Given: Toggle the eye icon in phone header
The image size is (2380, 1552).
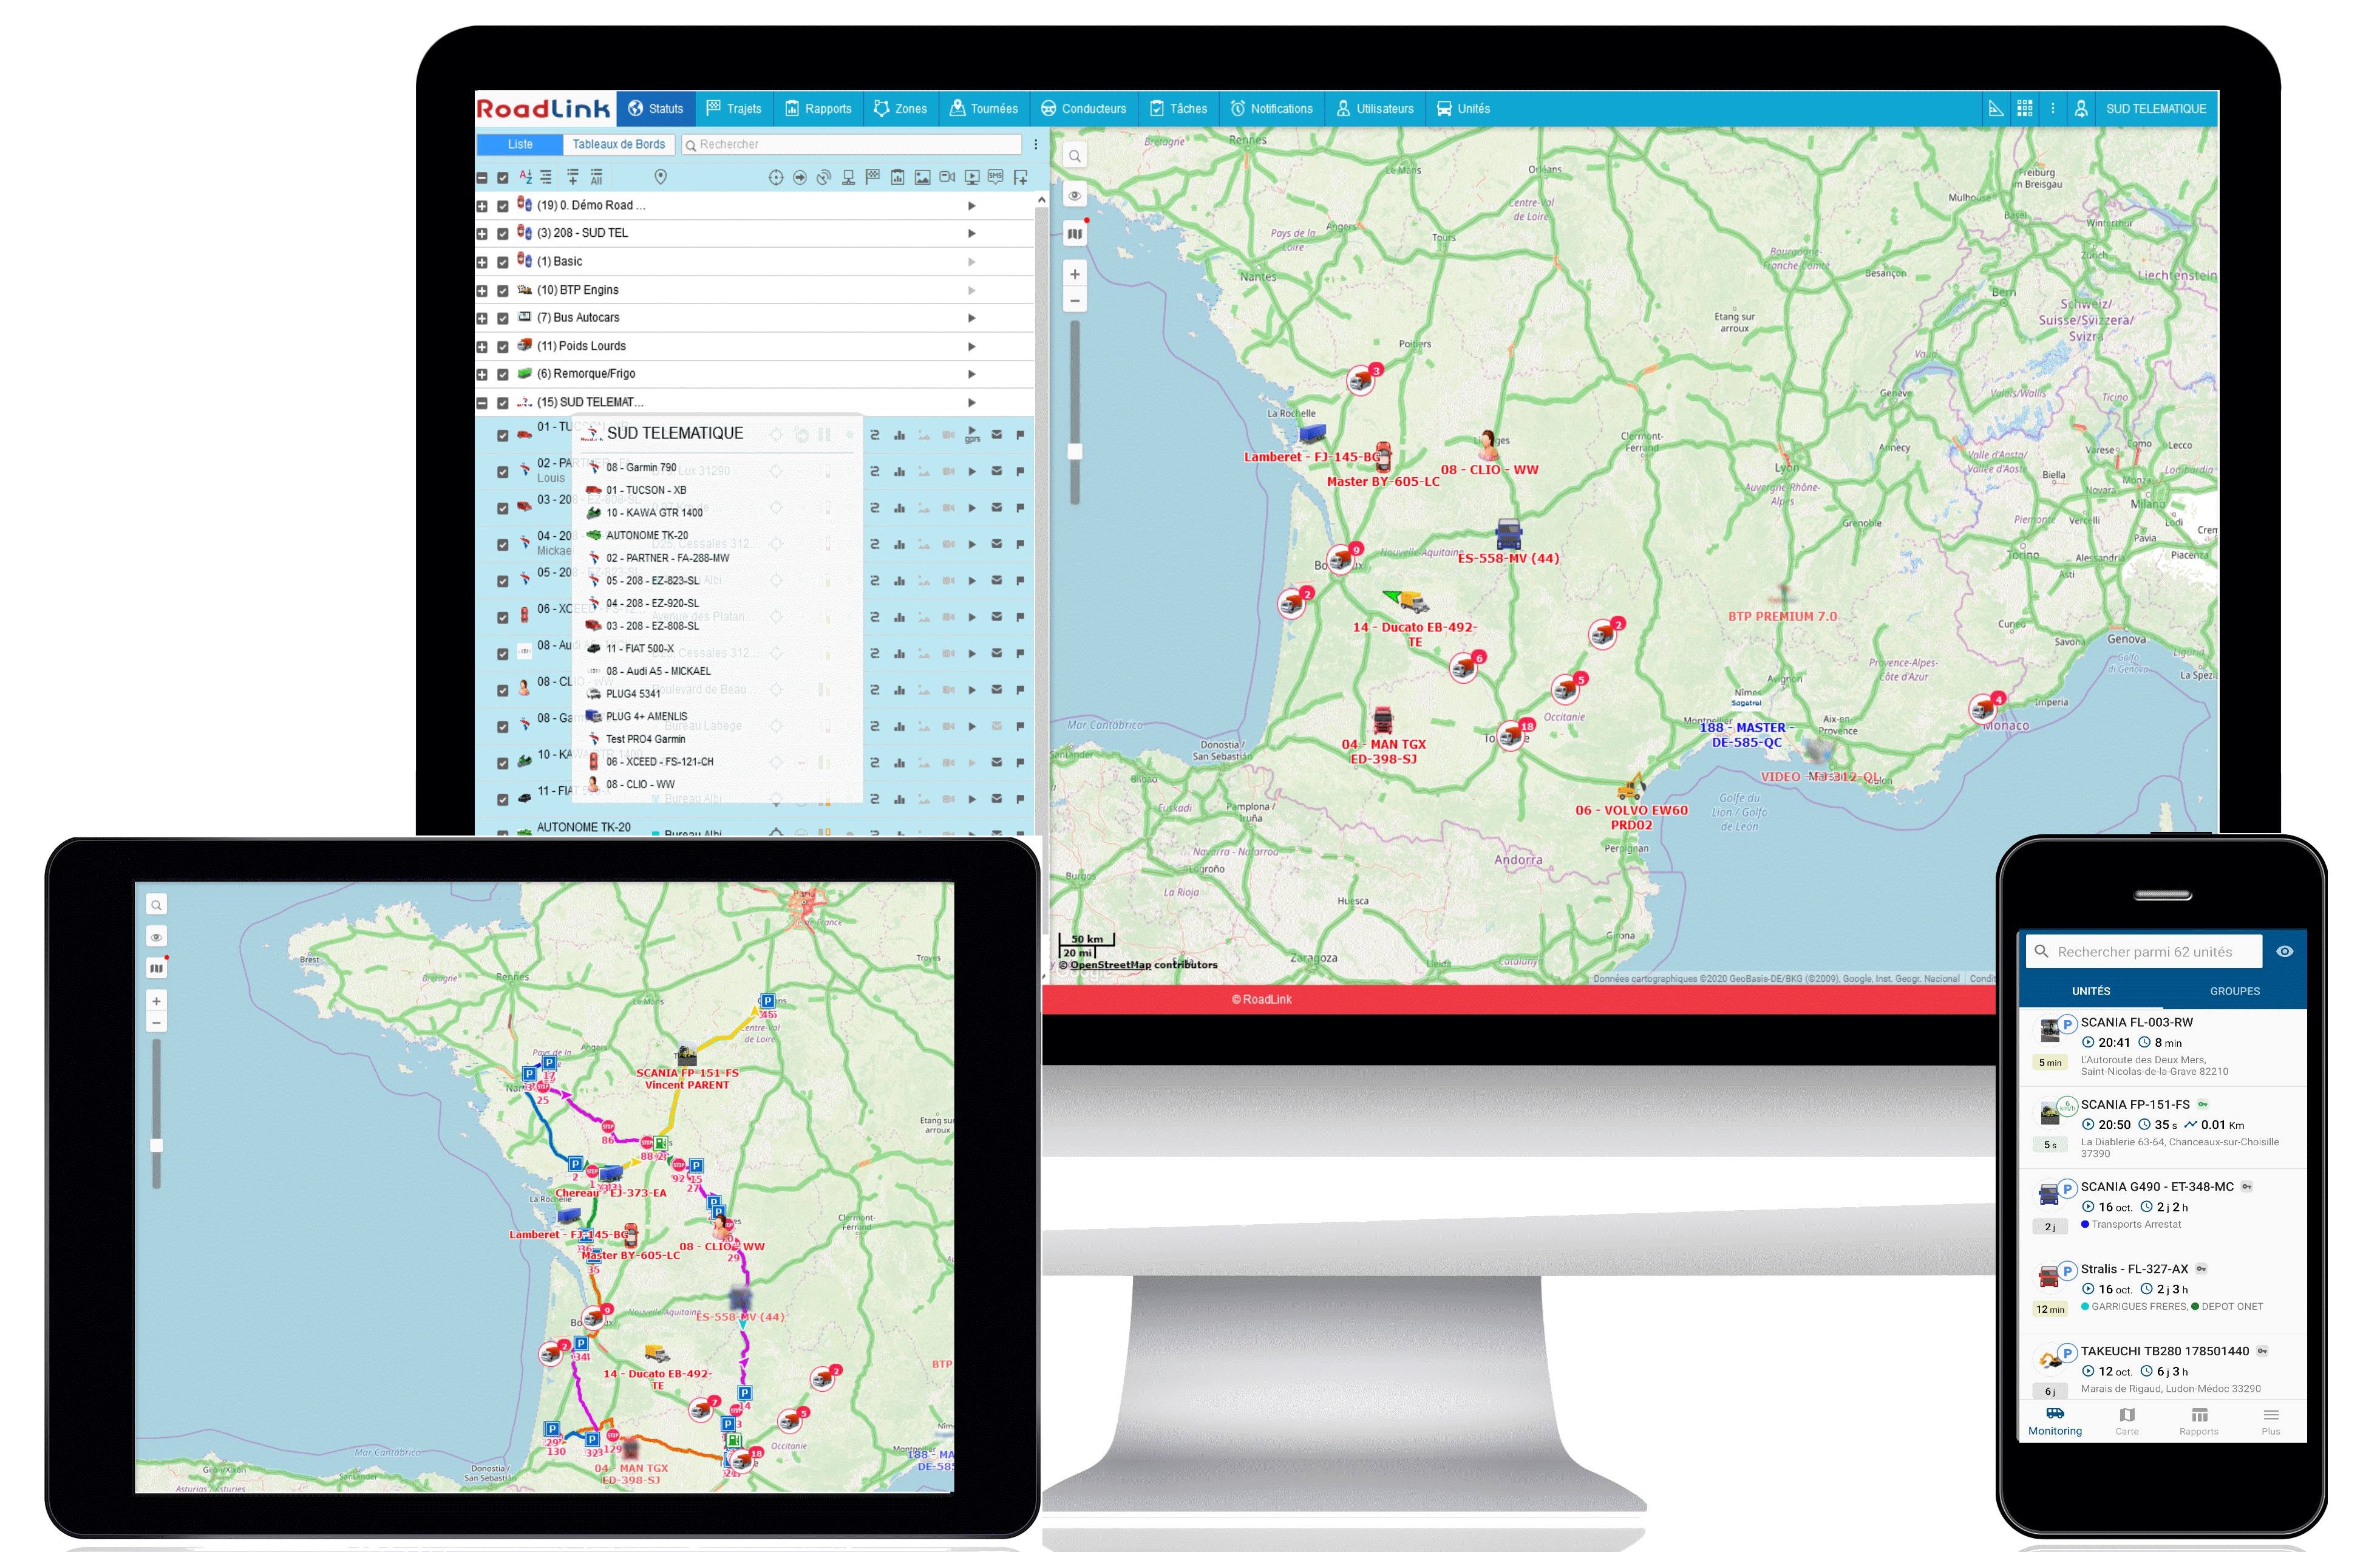Looking at the screenshot, I should 2284,951.
